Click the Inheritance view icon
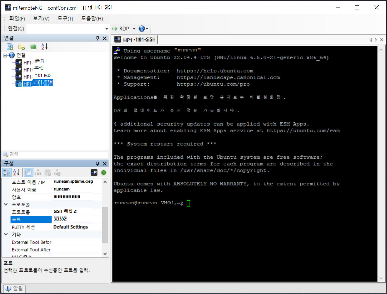The height and width of the screenshot is (294, 387). tap(38, 172)
